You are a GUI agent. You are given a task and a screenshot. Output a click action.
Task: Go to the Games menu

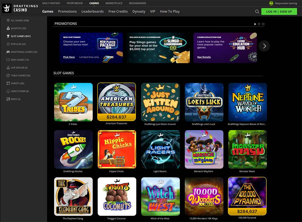tap(48, 11)
